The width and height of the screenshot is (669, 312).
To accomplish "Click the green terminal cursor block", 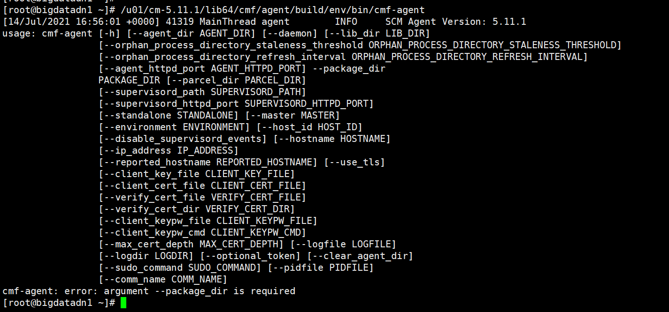I will click(123, 303).
